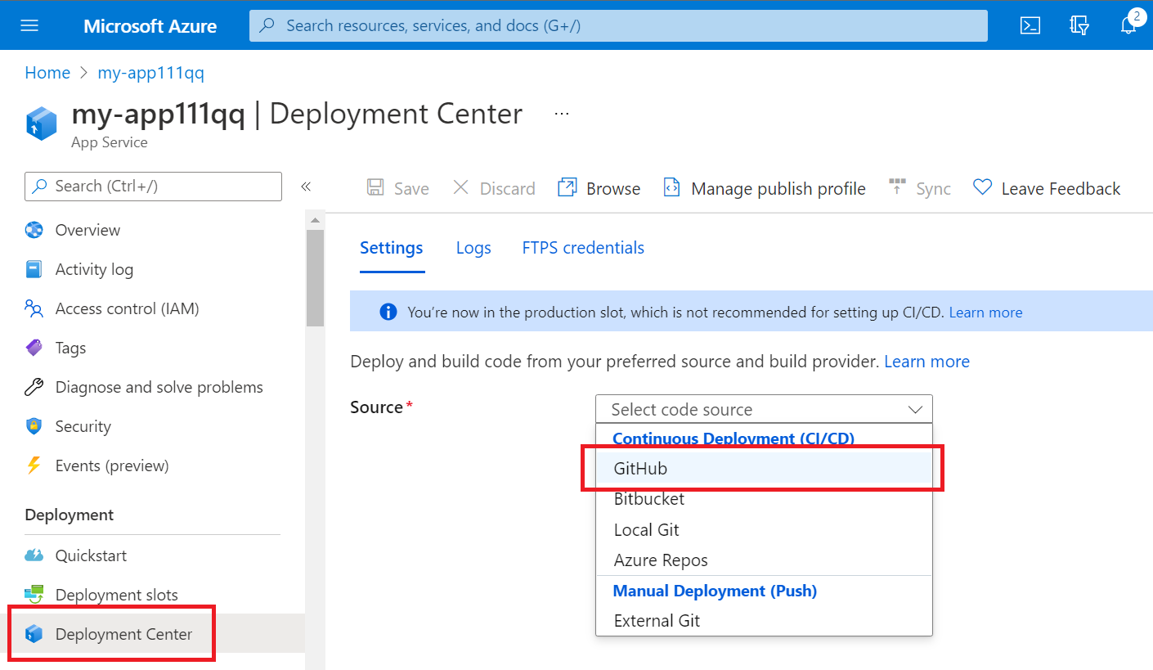Follow Learn more after the deploy description
Viewport: 1153px width, 670px height.
pyautogui.click(x=926, y=362)
